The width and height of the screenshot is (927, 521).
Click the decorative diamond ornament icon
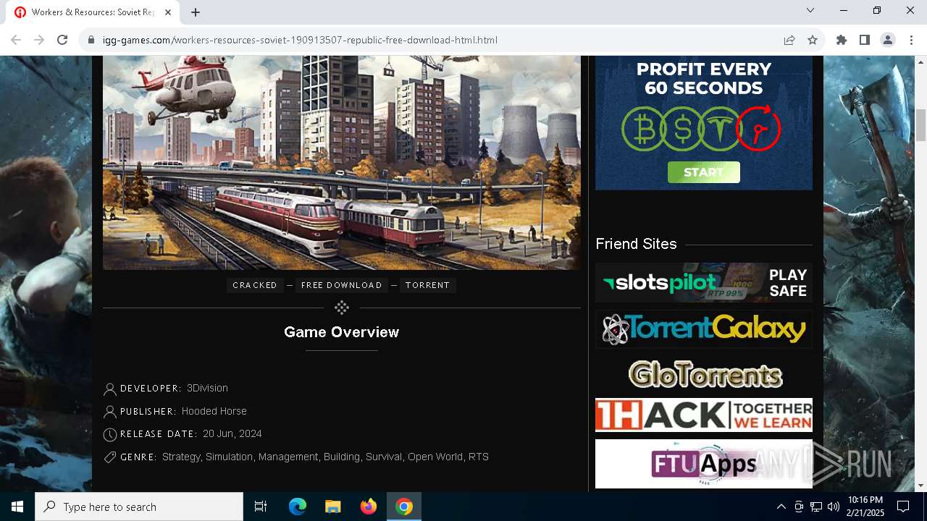coord(342,308)
